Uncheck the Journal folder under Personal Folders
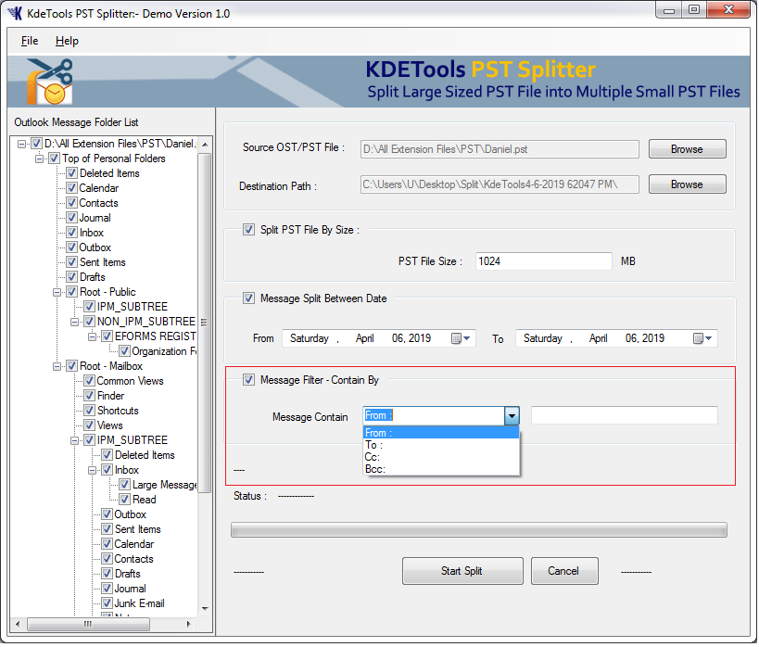This screenshot has width=759, height=647. [x=71, y=218]
